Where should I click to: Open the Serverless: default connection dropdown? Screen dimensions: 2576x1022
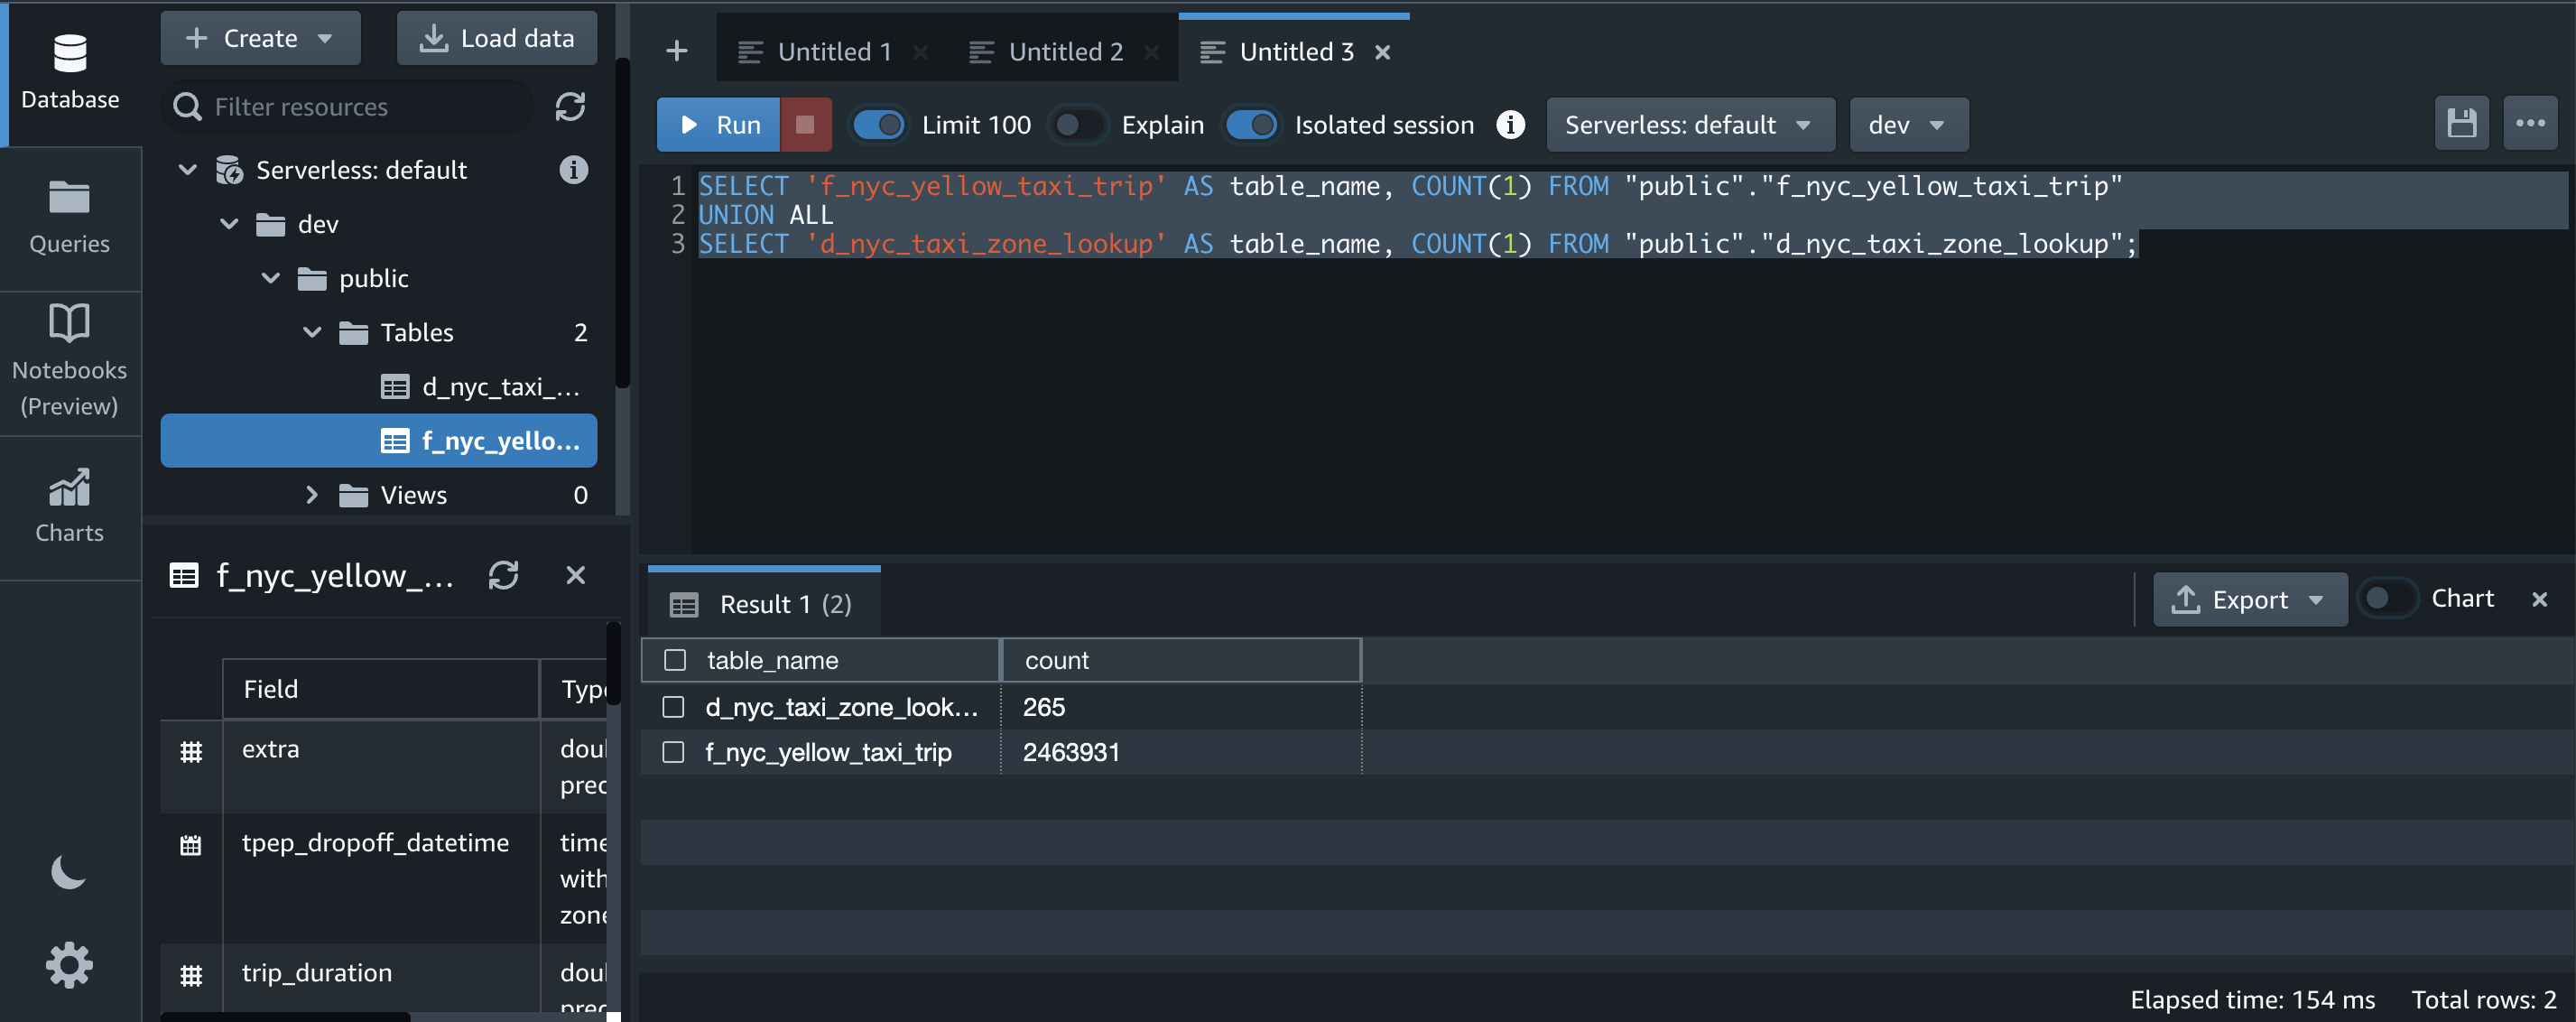1689,124
